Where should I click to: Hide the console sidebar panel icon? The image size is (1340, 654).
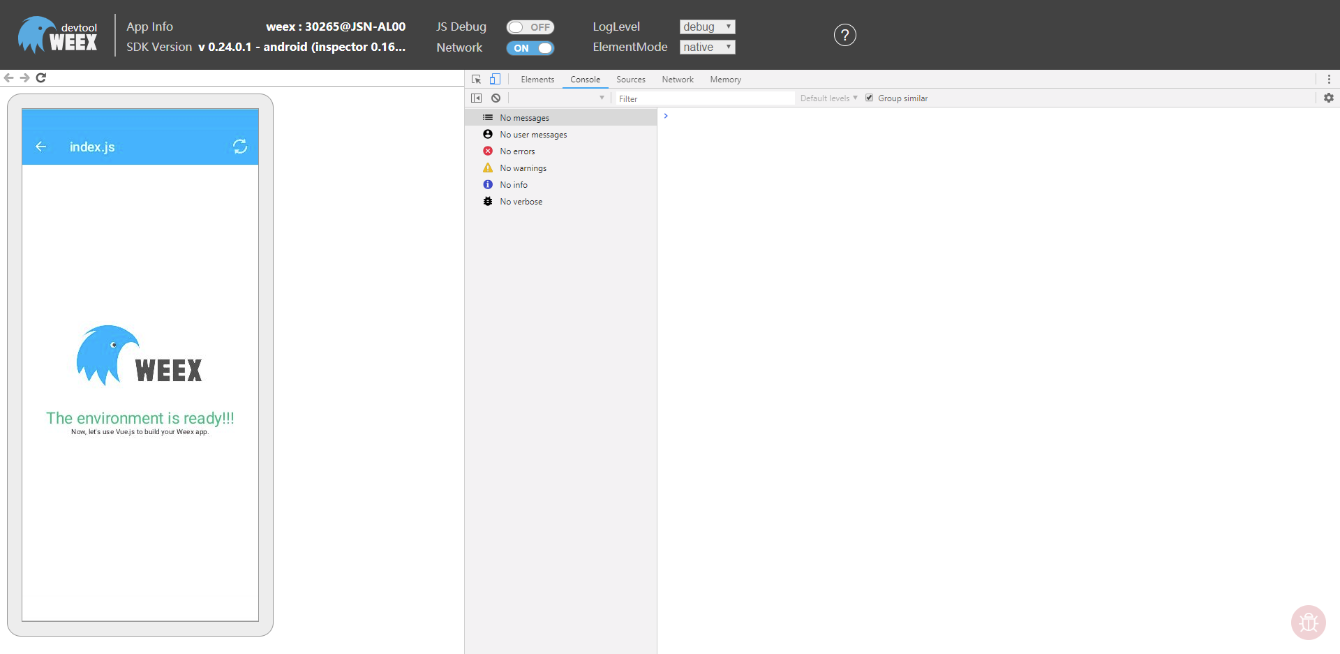point(477,98)
